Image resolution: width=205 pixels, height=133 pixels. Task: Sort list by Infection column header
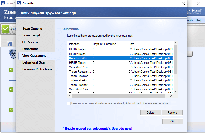[x=79, y=44]
